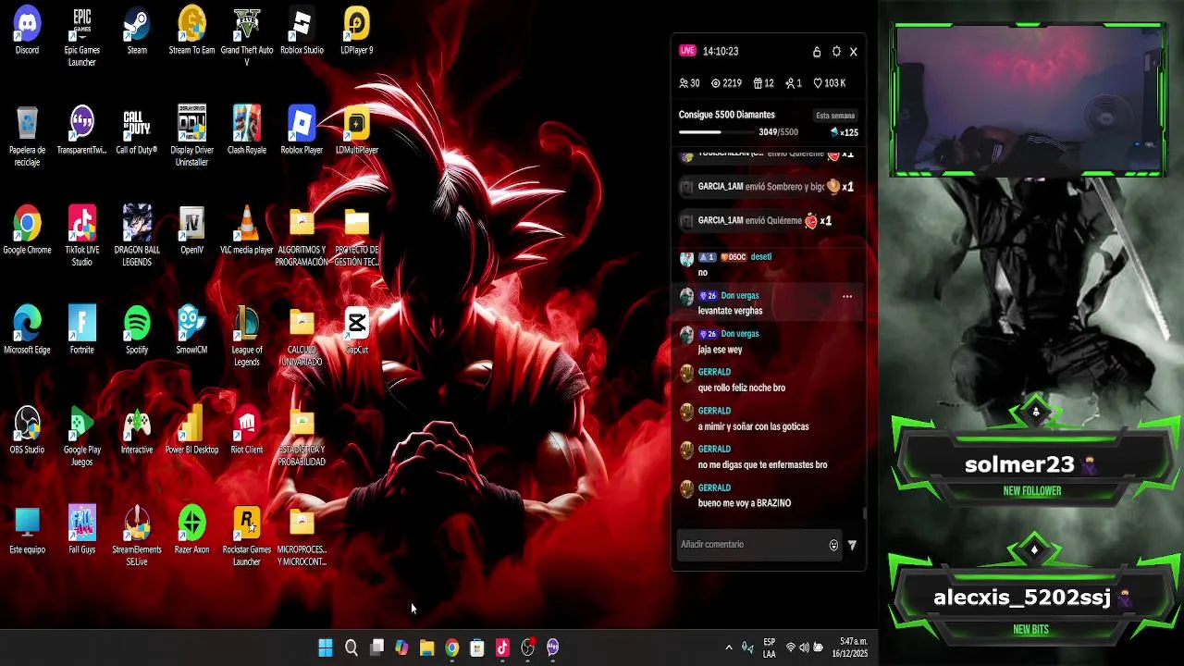Image resolution: width=1184 pixels, height=666 pixels.
Task: Select the OpenIV desktop icon
Action: 191,231
